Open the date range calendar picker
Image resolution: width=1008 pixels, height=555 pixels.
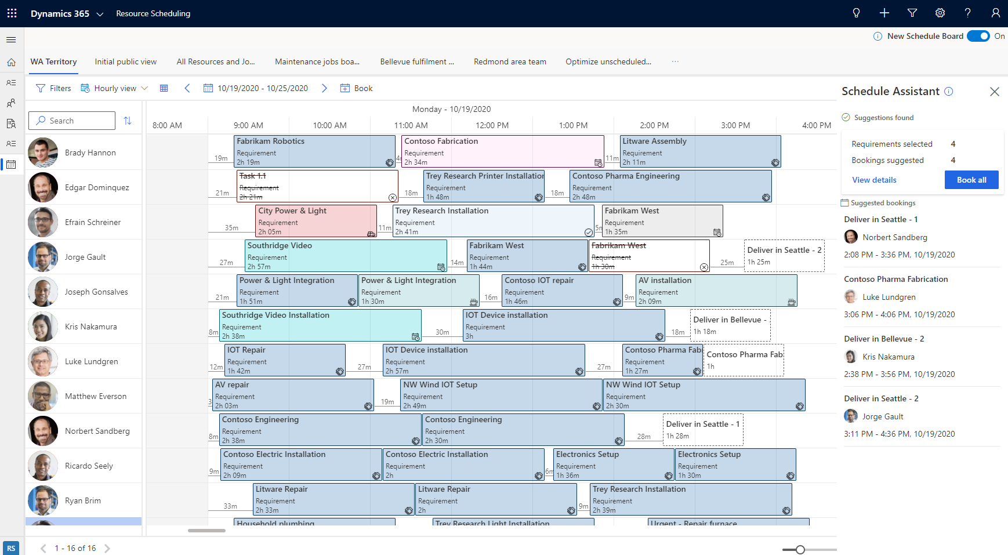pos(208,88)
